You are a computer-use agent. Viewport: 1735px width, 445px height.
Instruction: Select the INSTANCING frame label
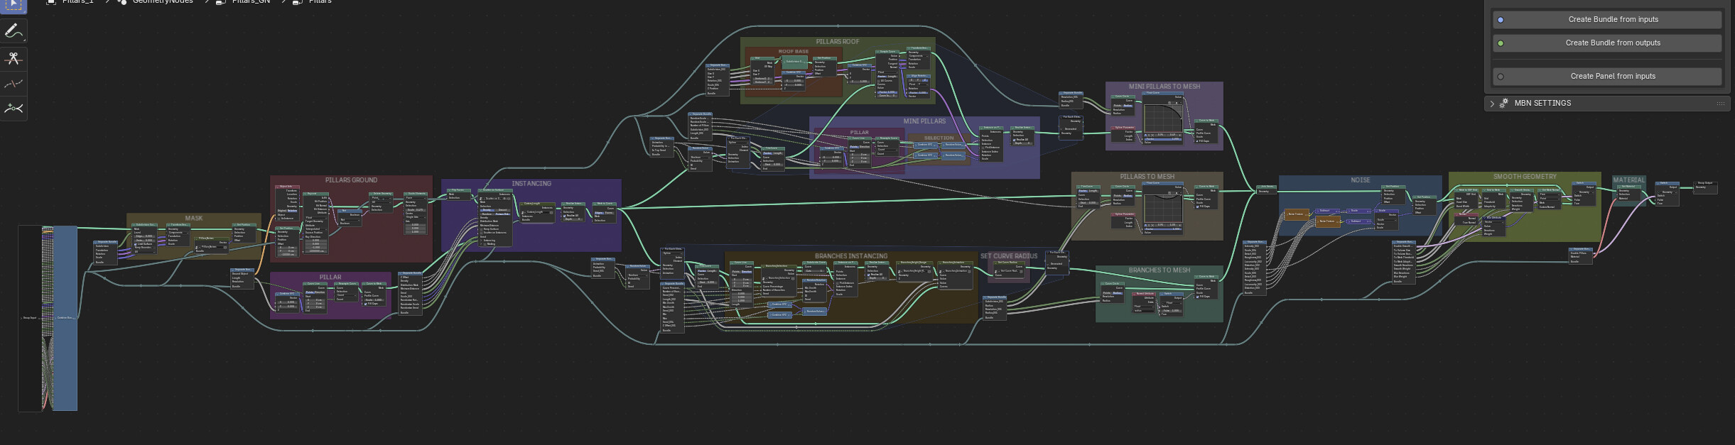(x=531, y=184)
